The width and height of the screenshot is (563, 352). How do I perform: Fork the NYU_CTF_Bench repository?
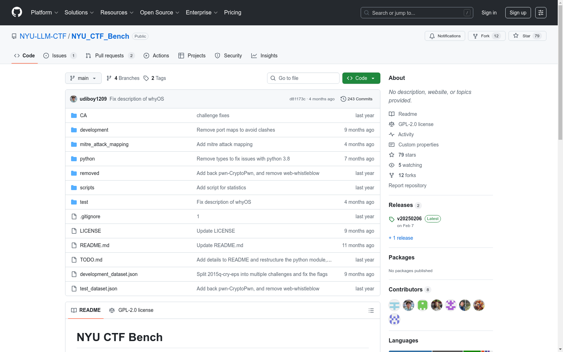[x=487, y=36]
